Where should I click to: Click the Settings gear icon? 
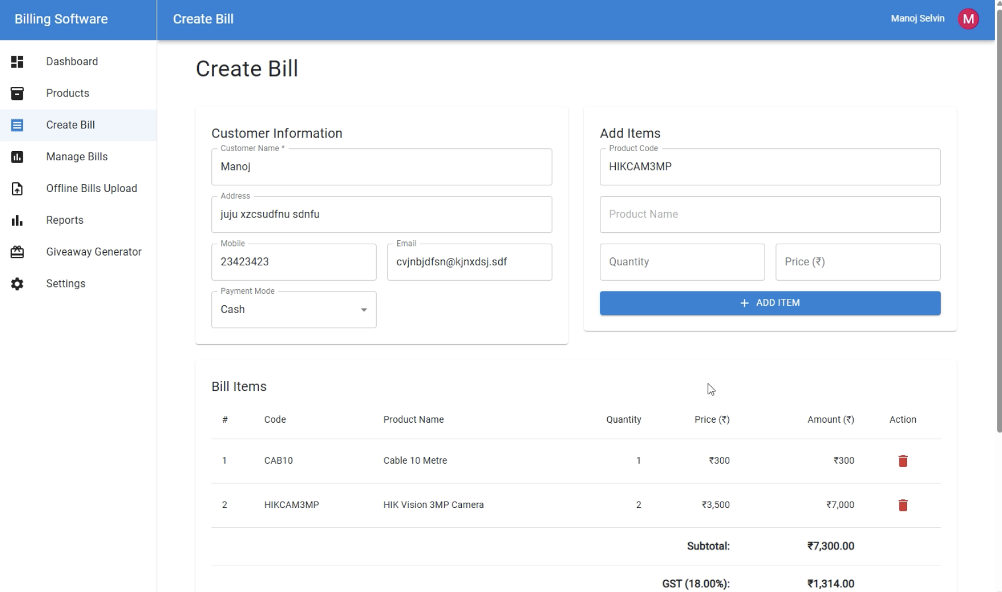coord(18,284)
